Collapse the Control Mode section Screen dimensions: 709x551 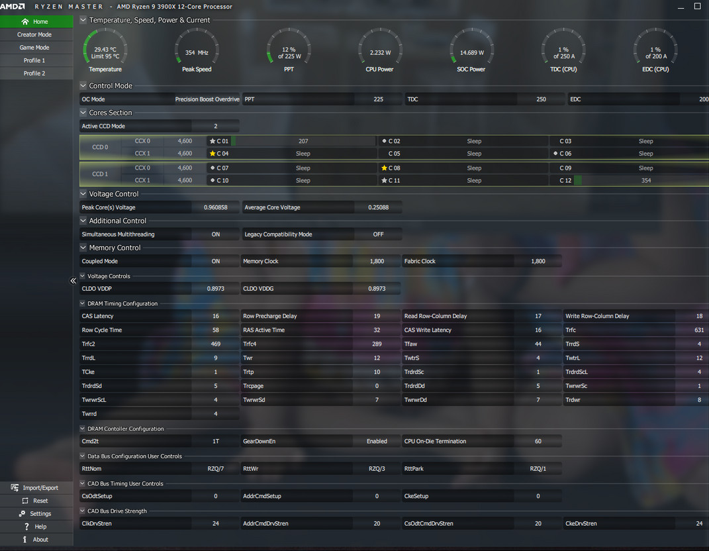[83, 85]
